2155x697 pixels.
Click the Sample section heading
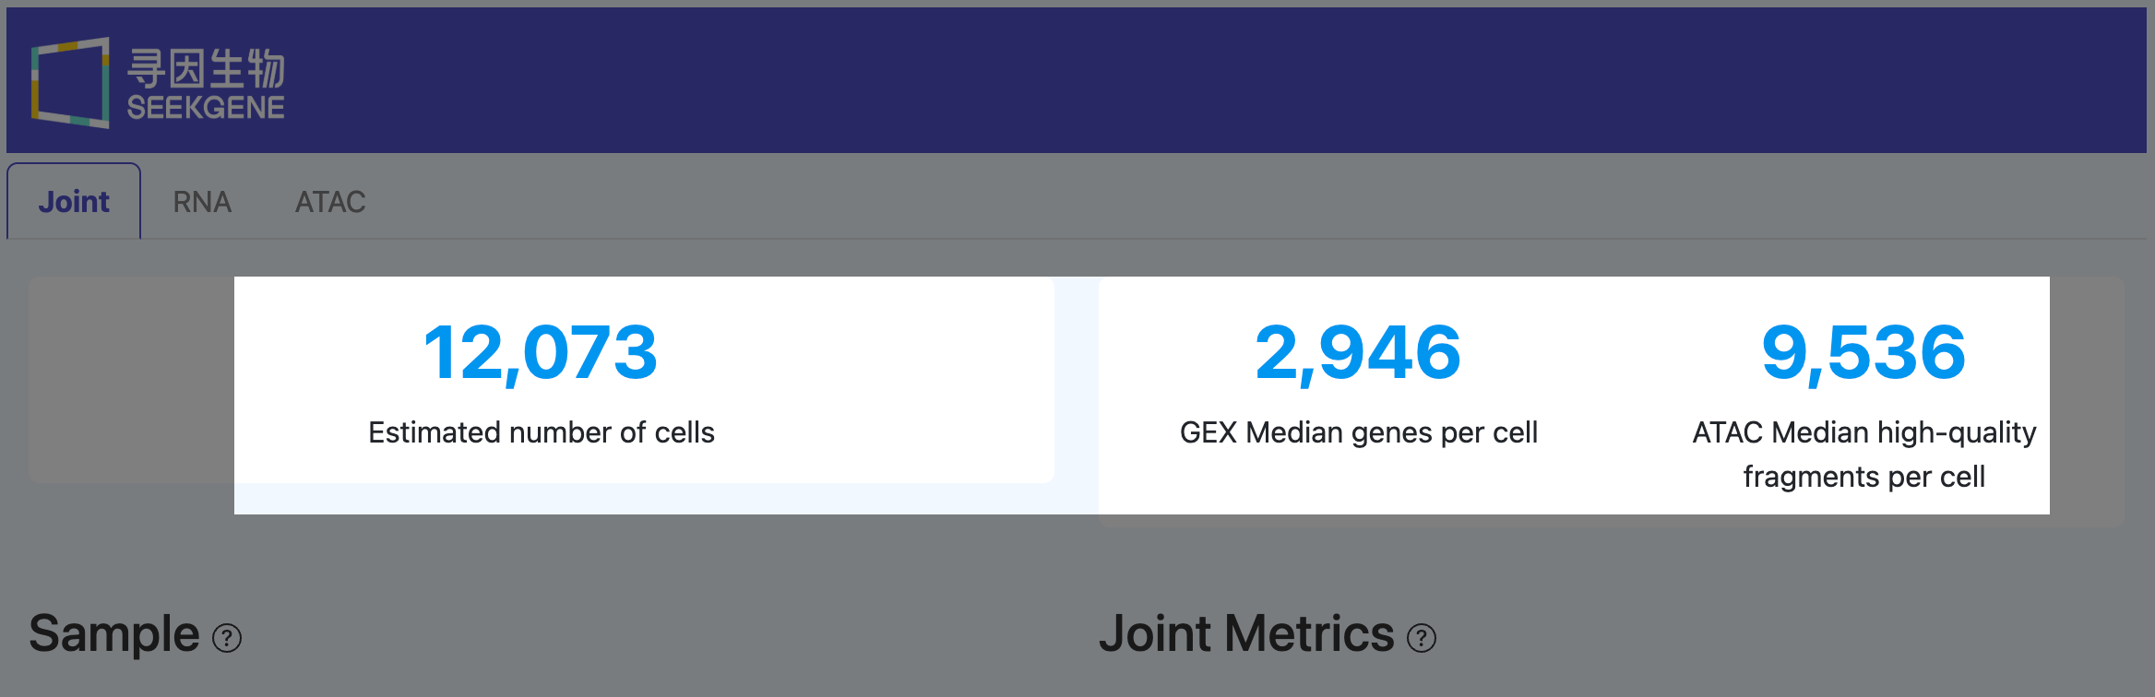pos(113,633)
